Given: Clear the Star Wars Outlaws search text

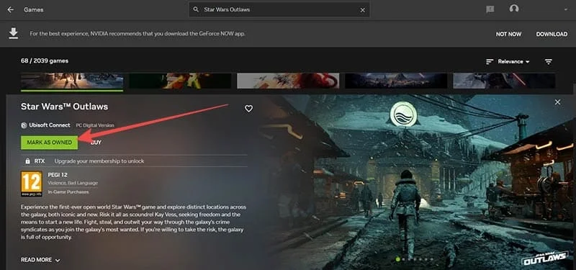Looking at the screenshot, I should tap(363, 10).
